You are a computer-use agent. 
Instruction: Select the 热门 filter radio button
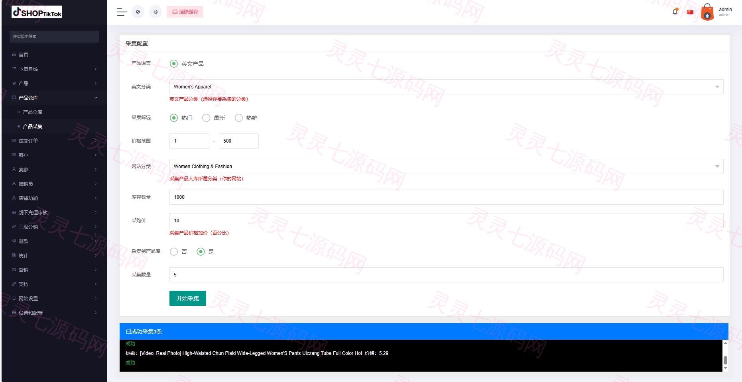click(x=174, y=118)
